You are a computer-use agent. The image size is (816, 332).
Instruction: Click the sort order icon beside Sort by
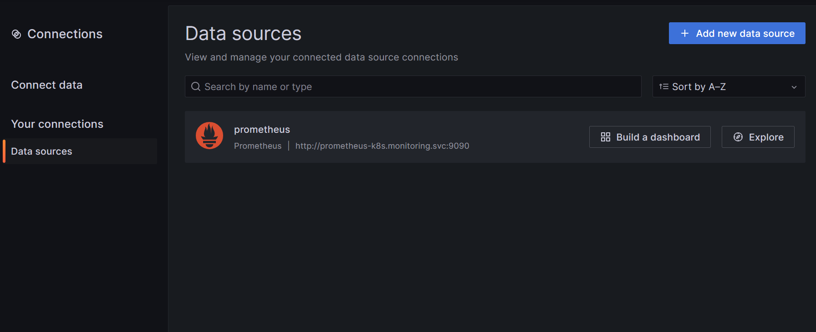(x=664, y=86)
